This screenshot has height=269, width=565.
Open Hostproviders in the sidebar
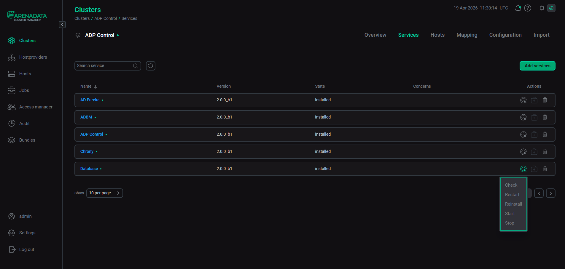[x=27, y=57]
